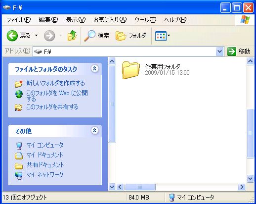Open マイ コンピュータ in the その他 list
Image resolution: width=256 pixels, height=204 pixels.
point(44,145)
